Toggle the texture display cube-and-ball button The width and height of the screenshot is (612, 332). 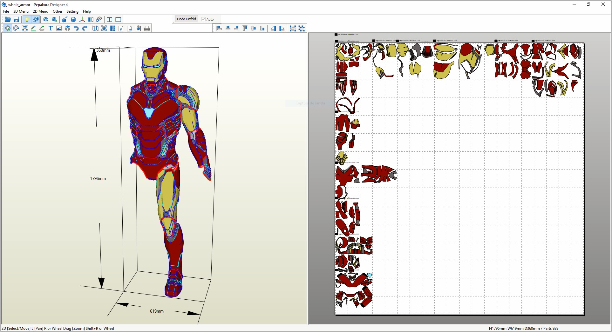[x=36, y=20]
